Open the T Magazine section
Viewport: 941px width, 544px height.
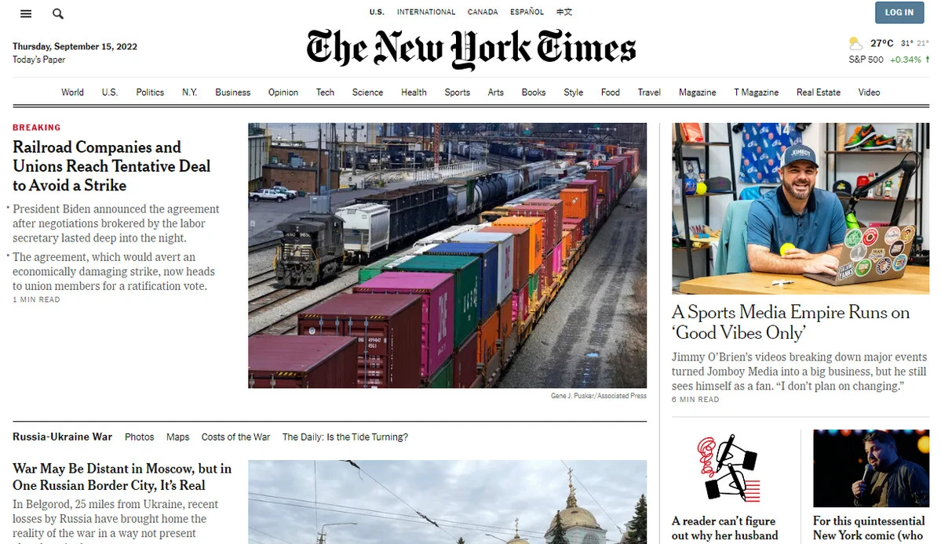756,92
